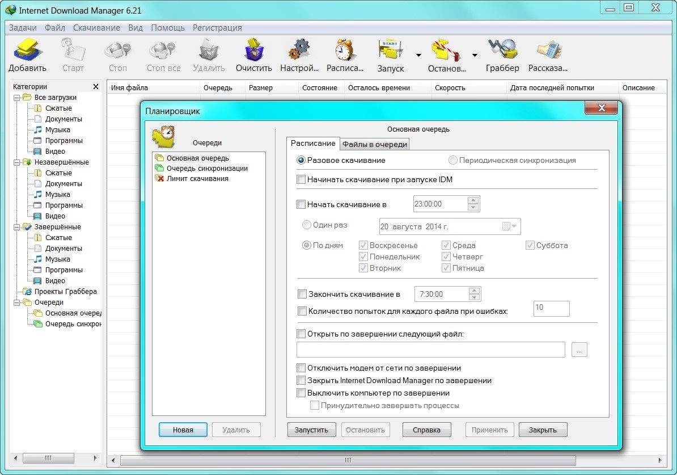Click the categories panel horizontal scrollbar thumb
677x475 pixels.
48,458
